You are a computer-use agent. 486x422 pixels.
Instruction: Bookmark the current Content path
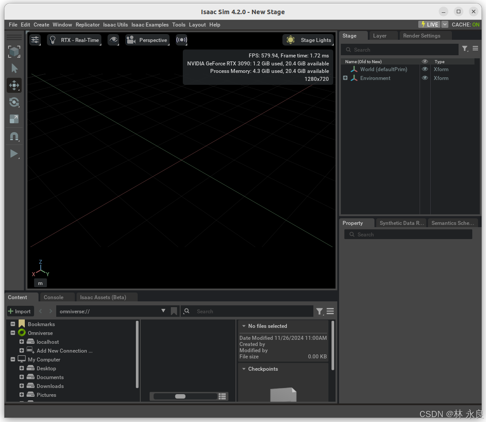coord(174,311)
